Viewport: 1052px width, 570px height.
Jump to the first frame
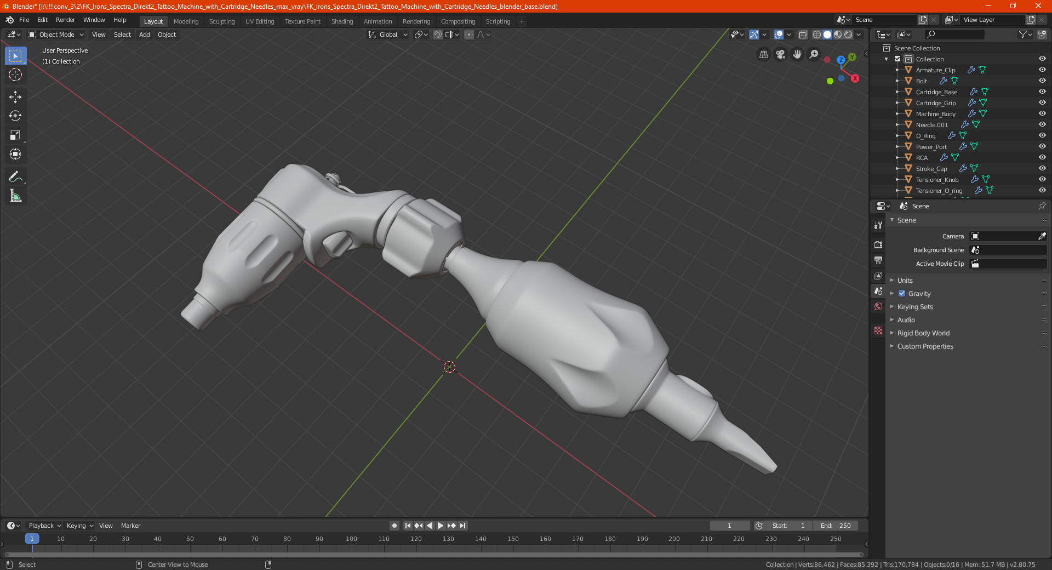point(408,526)
